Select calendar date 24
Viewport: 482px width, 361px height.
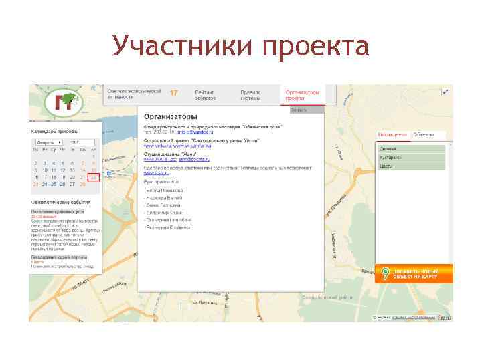point(45,185)
